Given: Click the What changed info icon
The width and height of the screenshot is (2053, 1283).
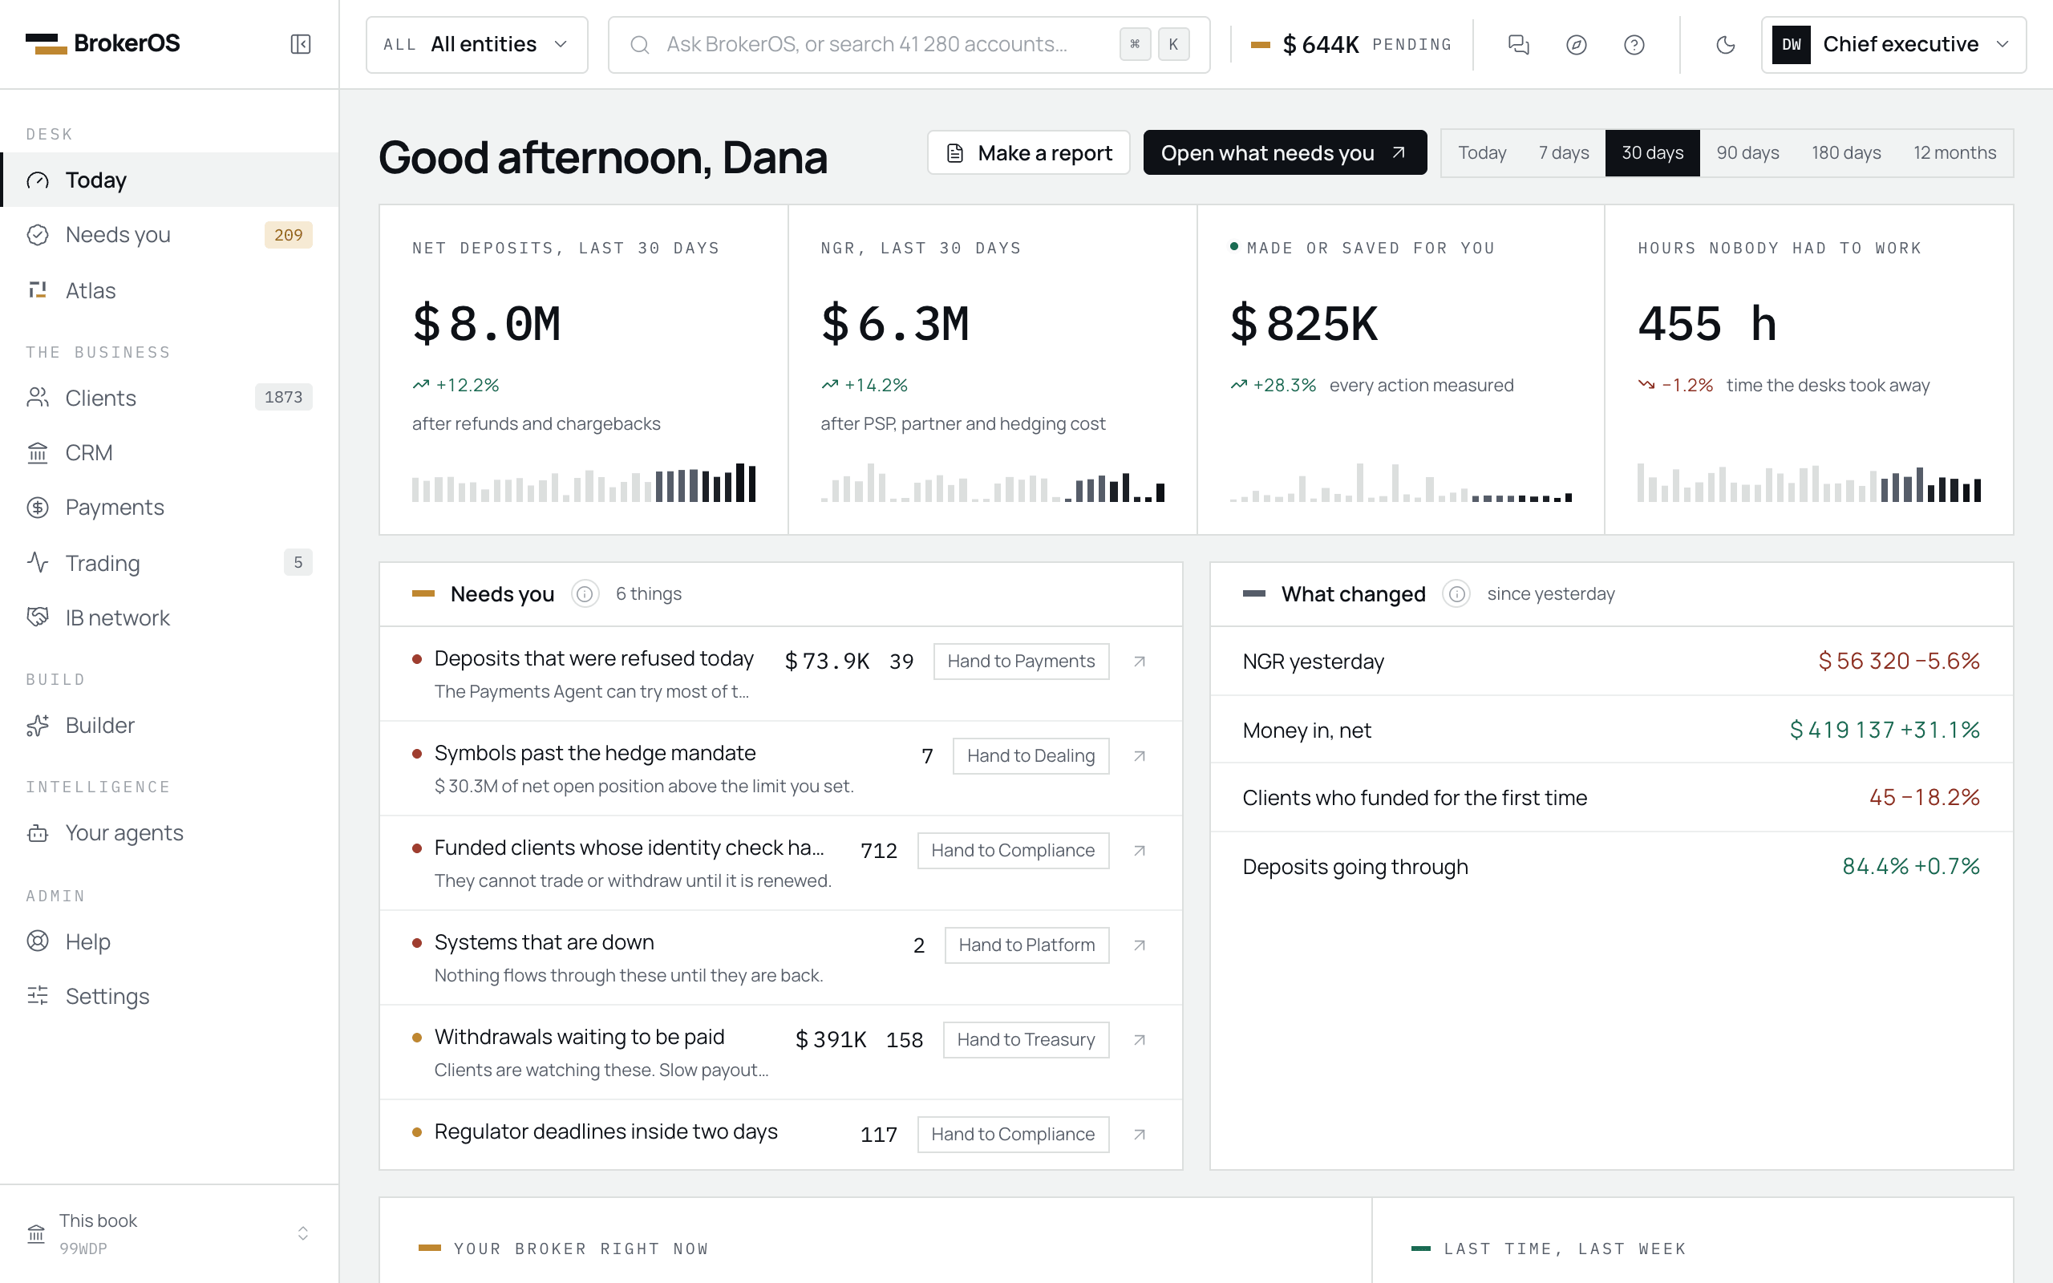Looking at the screenshot, I should (x=1456, y=594).
